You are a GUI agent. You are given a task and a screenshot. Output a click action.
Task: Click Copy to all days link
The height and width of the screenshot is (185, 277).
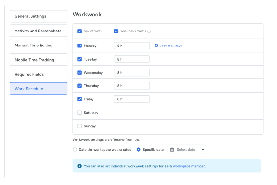pos(170,46)
